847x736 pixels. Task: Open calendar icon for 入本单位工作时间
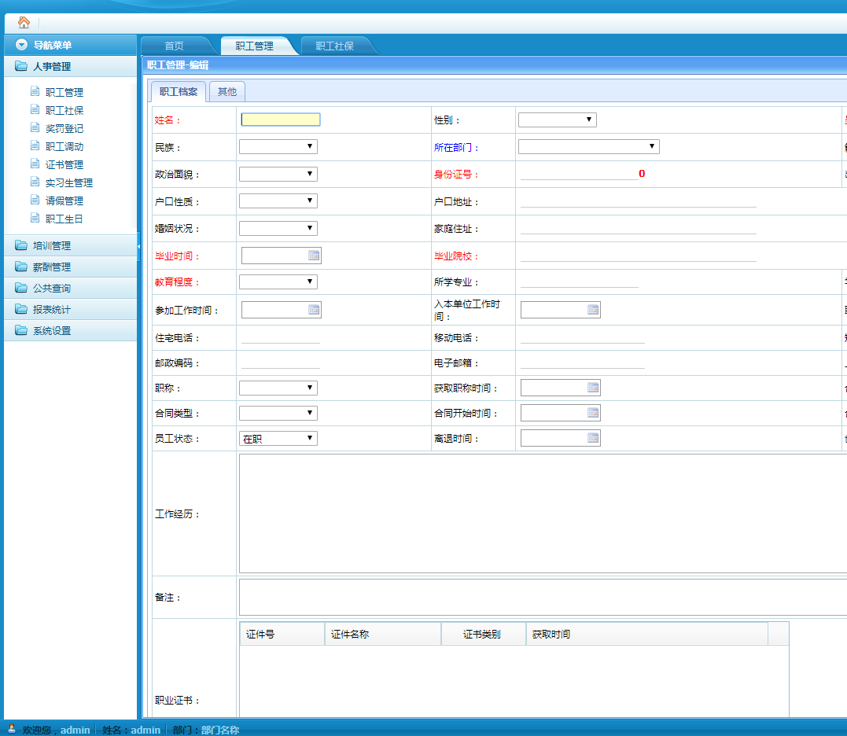tap(592, 310)
